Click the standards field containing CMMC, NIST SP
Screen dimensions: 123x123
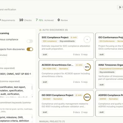click(16, 74)
